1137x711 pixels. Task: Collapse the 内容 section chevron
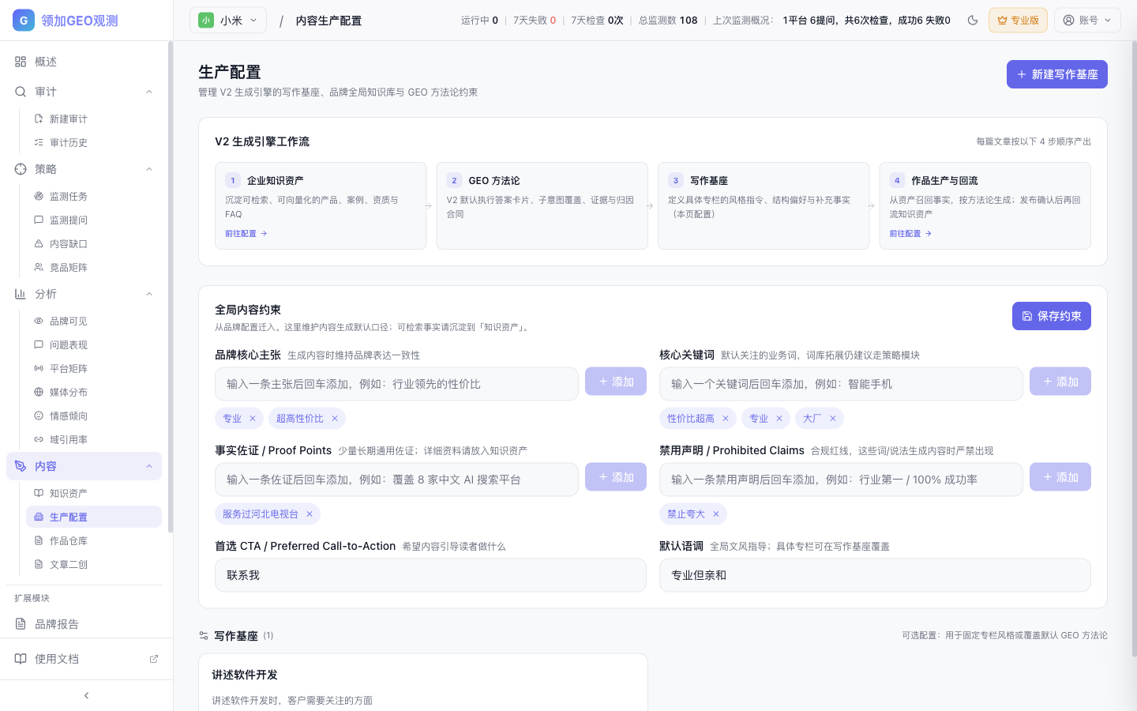[149, 466]
